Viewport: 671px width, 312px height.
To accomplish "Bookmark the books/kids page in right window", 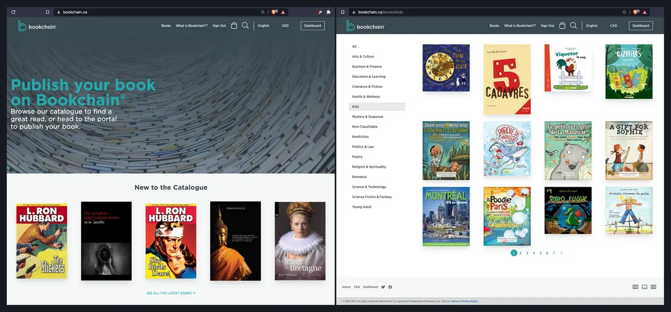I will click(x=342, y=12).
